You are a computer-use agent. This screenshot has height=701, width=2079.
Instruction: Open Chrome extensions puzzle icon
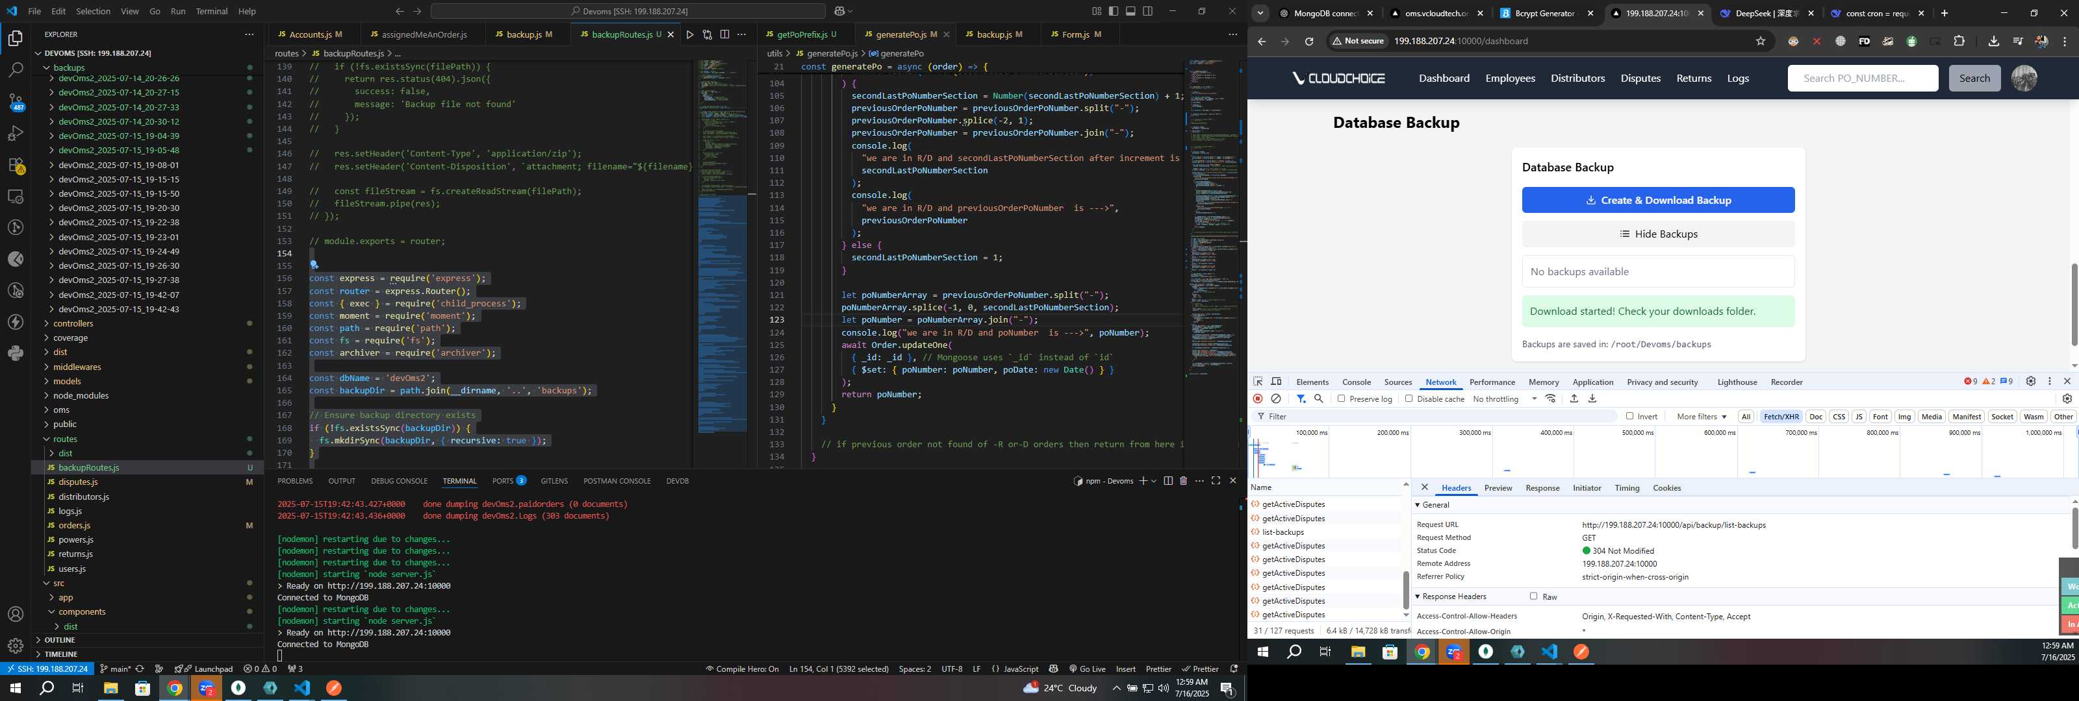click(x=1959, y=41)
